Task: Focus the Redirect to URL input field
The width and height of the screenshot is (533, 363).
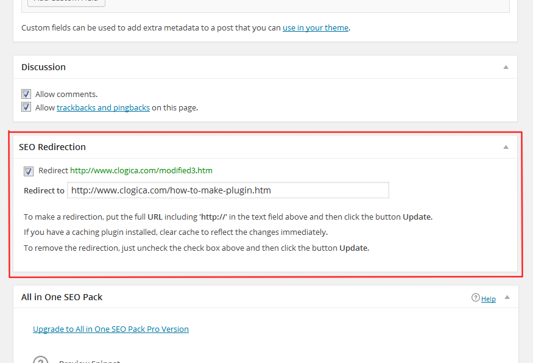Action: pyautogui.click(x=228, y=190)
